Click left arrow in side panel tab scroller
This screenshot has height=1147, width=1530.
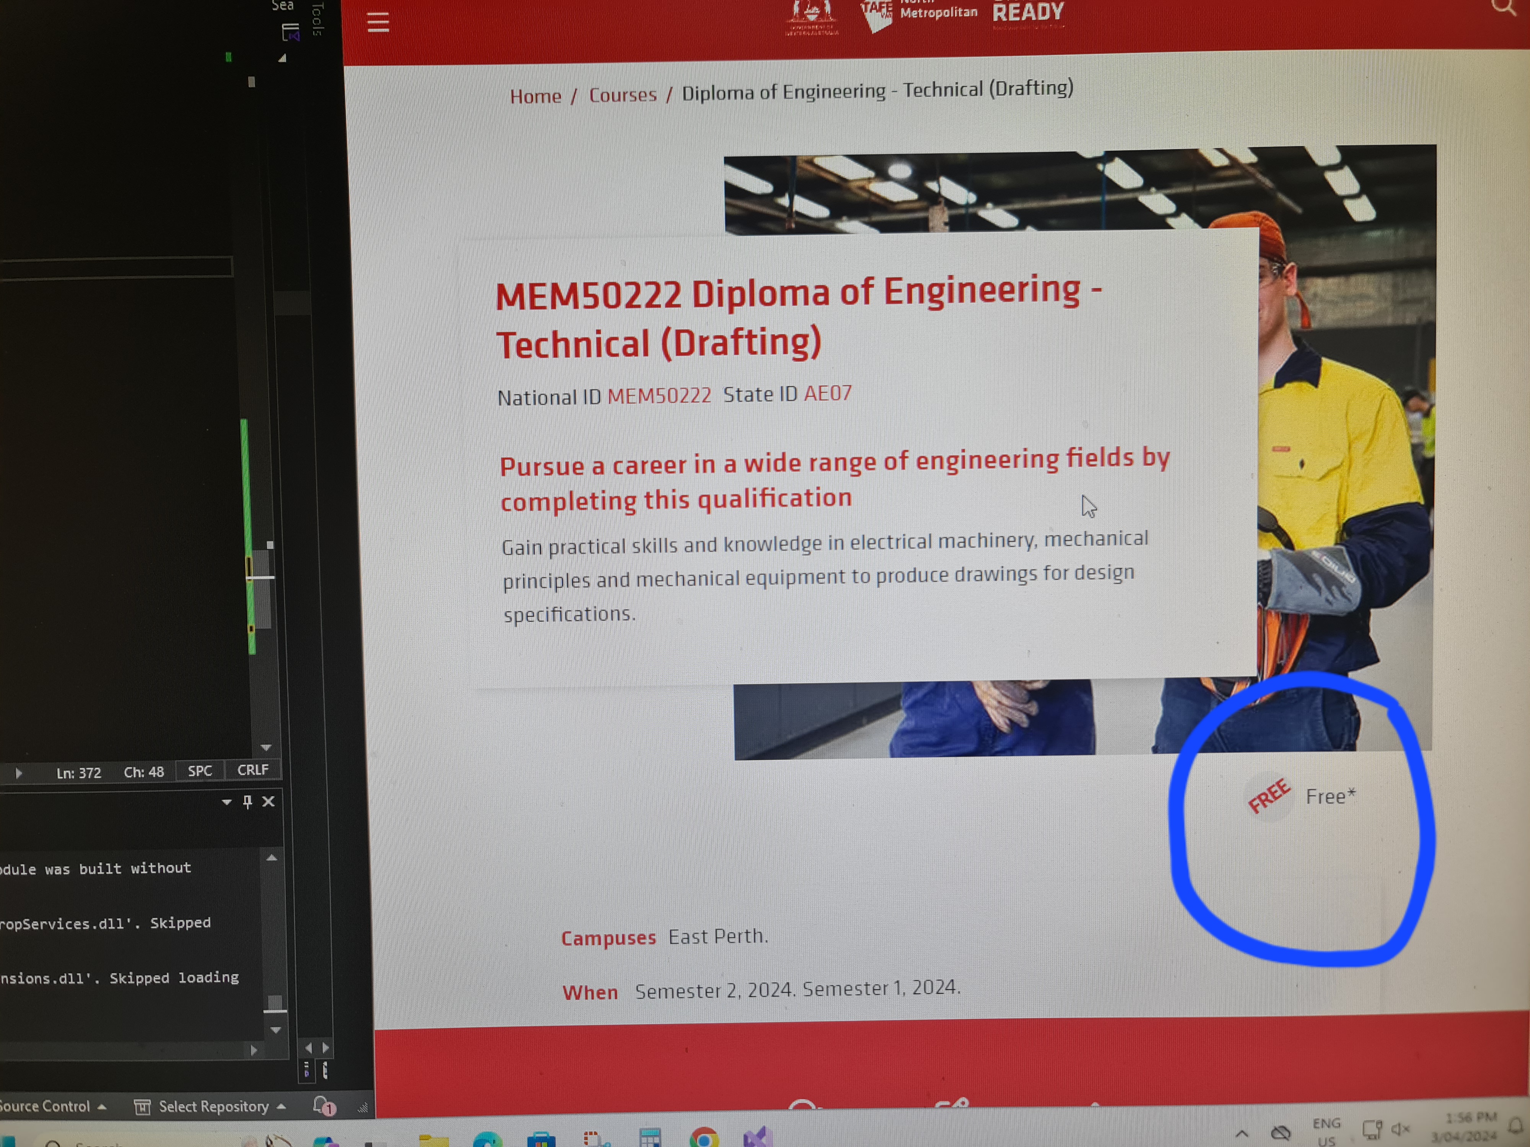pos(309,1048)
